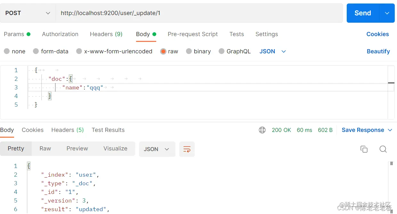
Task: Switch to Visualize response view
Action: coord(115,149)
